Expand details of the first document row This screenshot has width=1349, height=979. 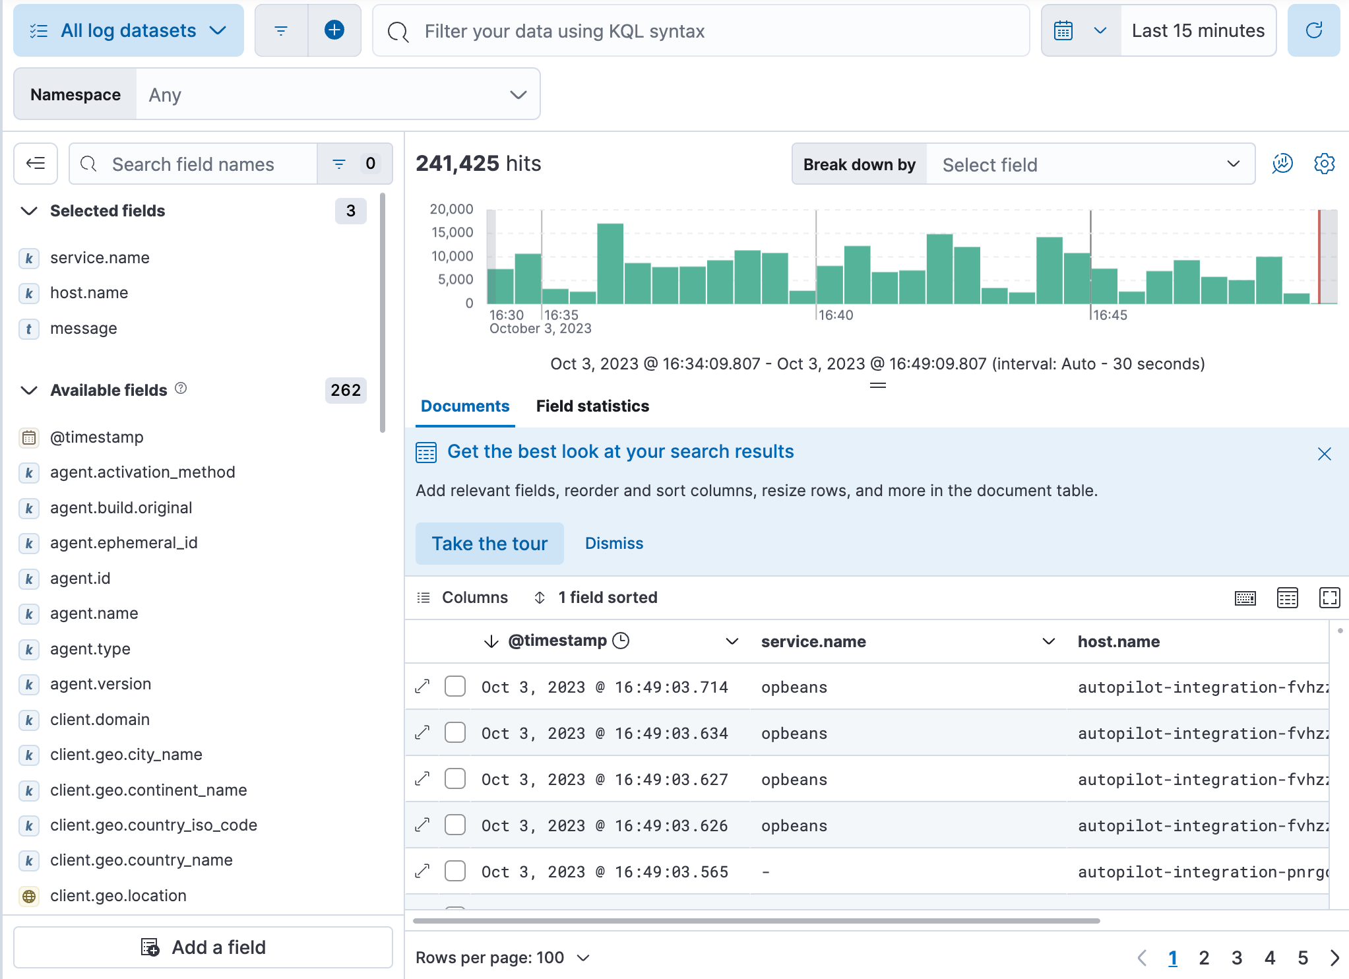(423, 686)
